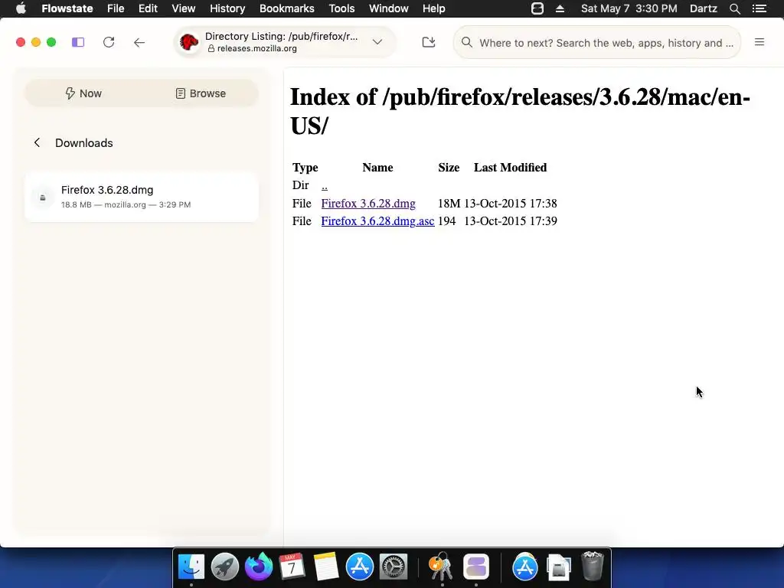Open the Bookmarks menu
This screenshot has width=784, height=588.
(287, 8)
